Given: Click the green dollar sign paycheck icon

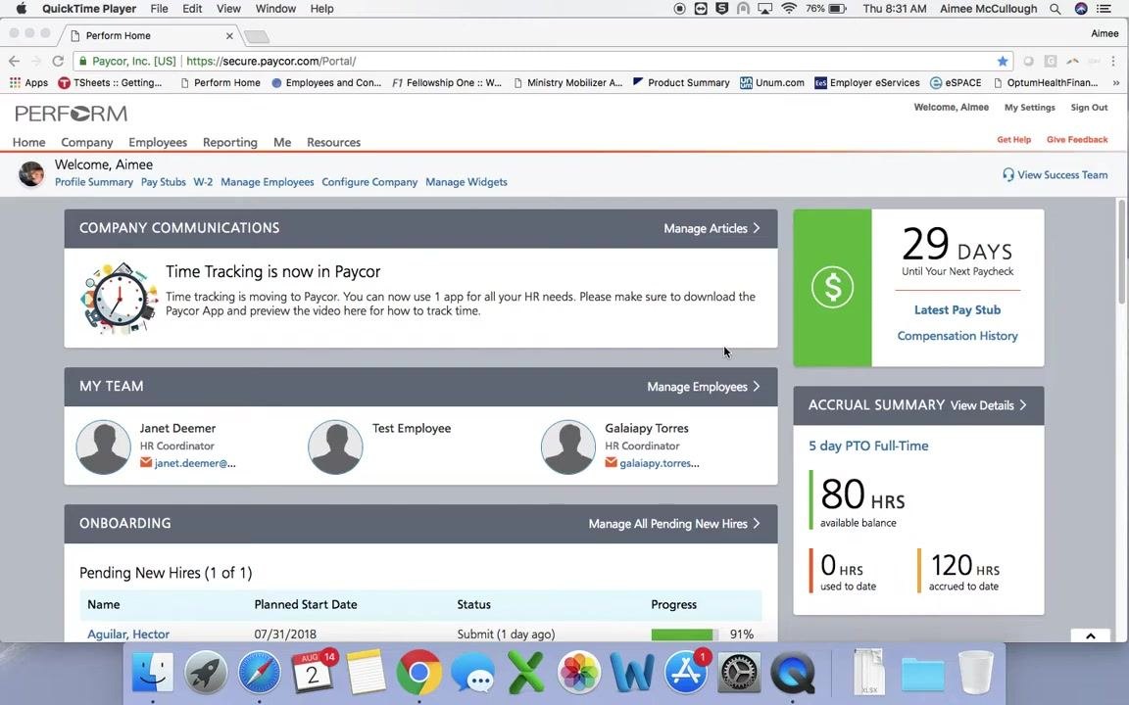Looking at the screenshot, I should point(832,287).
